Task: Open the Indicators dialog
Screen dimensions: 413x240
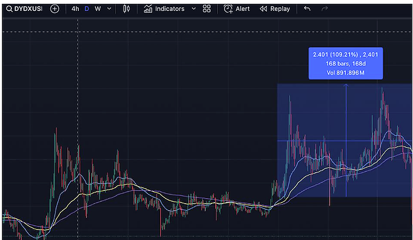Action: coord(164,9)
